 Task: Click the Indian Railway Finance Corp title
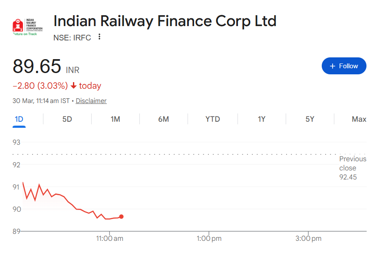pos(165,21)
